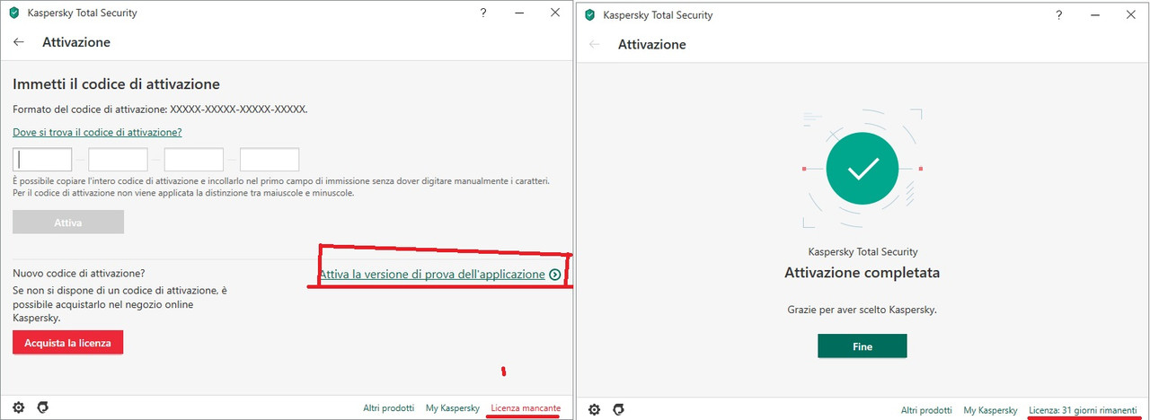This screenshot has width=1150, height=420.
Task: Open settings gear in right window footer
Action: [x=594, y=409]
